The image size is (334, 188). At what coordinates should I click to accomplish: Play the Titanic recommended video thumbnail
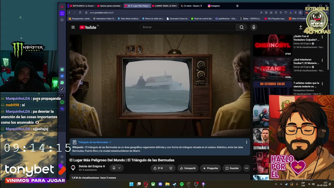[272, 68]
